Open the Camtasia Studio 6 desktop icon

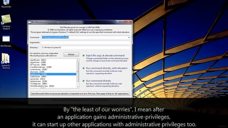point(6,22)
